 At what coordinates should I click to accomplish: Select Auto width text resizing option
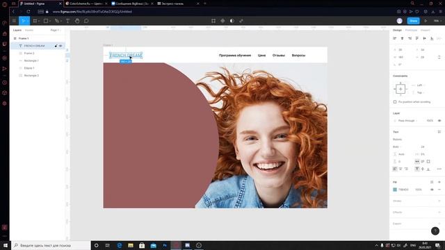pyautogui.click(x=417, y=161)
